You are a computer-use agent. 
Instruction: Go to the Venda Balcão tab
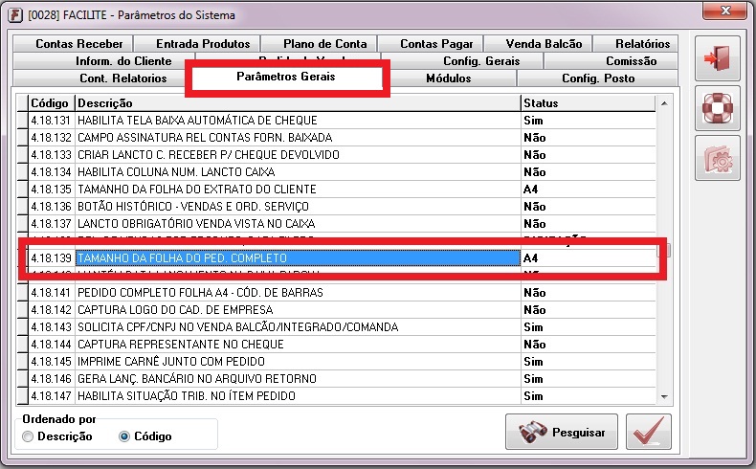pos(538,44)
